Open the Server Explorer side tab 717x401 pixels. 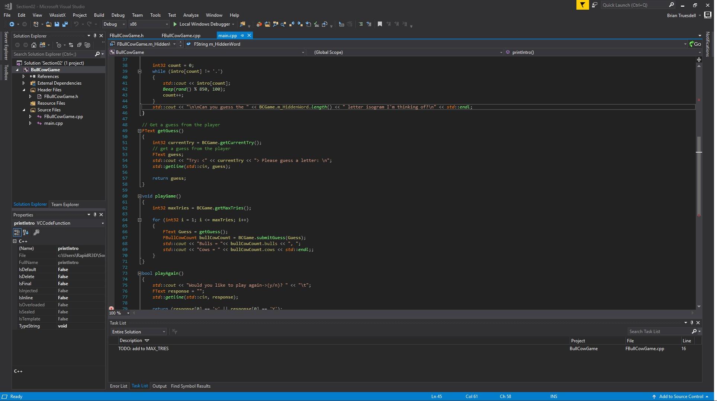[x=6, y=46]
